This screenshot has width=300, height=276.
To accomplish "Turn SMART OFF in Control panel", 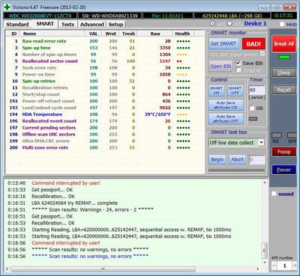I will pyautogui.click(x=235, y=91).
